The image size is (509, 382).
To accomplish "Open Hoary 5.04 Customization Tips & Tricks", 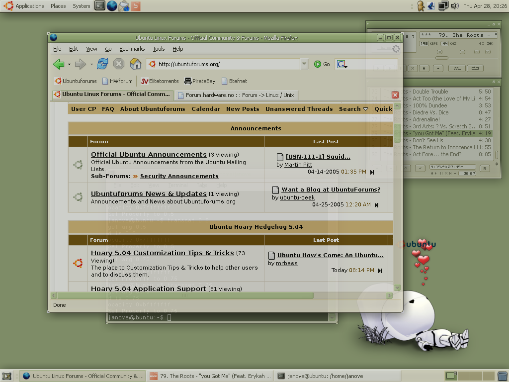I will pyautogui.click(x=163, y=253).
